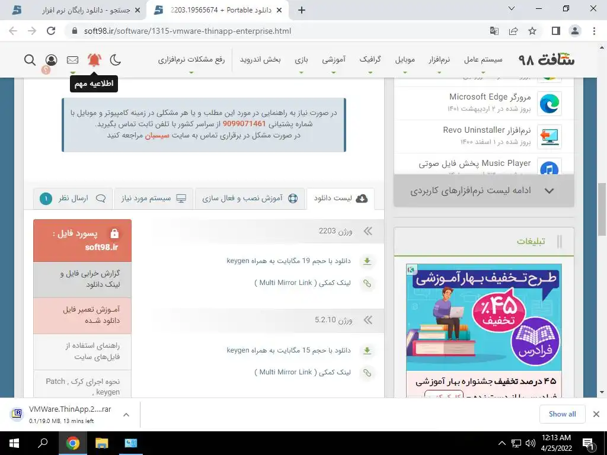Click download icon for version 5.2.10
The height and width of the screenshot is (455, 607).
[367, 351]
